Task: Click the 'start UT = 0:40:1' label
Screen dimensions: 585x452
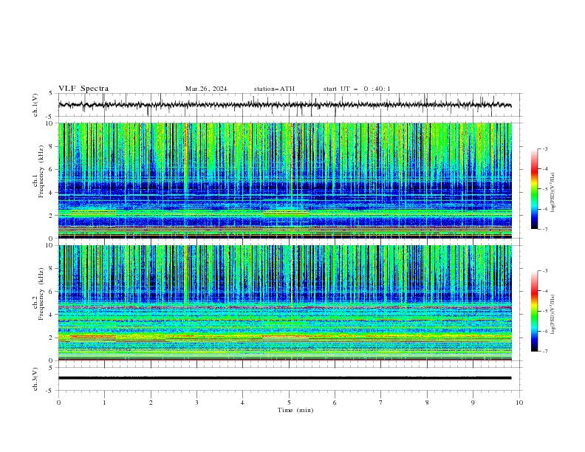Action: click(357, 89)
